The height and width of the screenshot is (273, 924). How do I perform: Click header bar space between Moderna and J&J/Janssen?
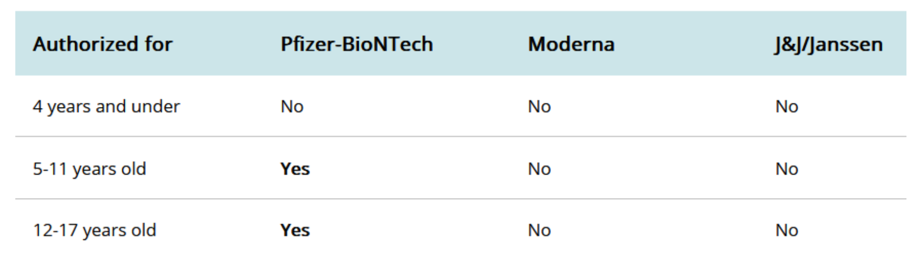click(694, 44)
